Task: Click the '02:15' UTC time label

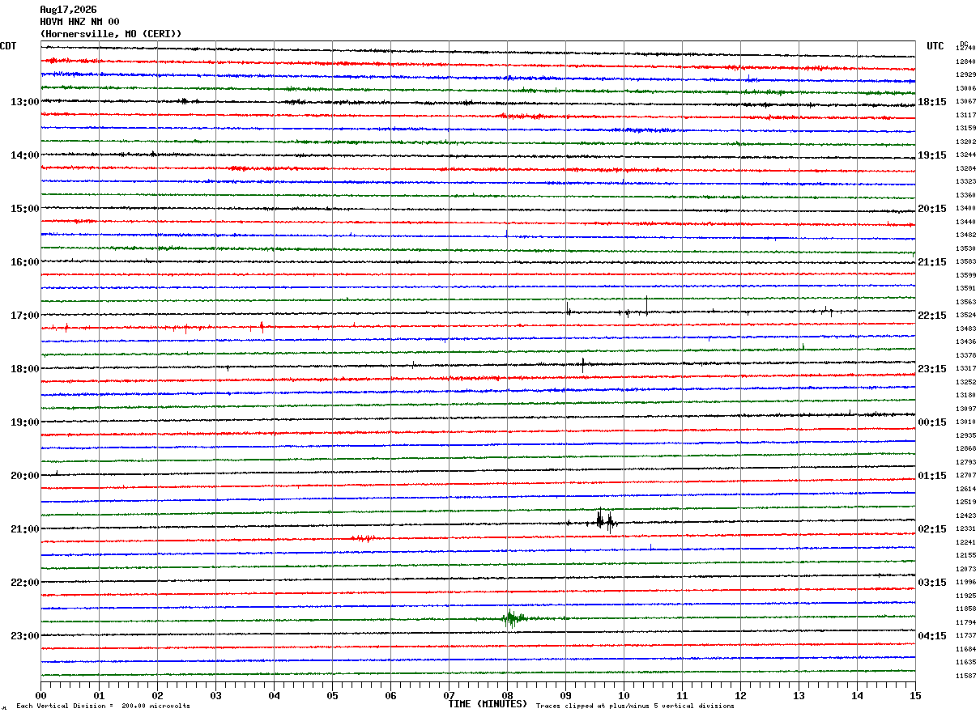Action: pyautogui.click(x=932, y=529)
